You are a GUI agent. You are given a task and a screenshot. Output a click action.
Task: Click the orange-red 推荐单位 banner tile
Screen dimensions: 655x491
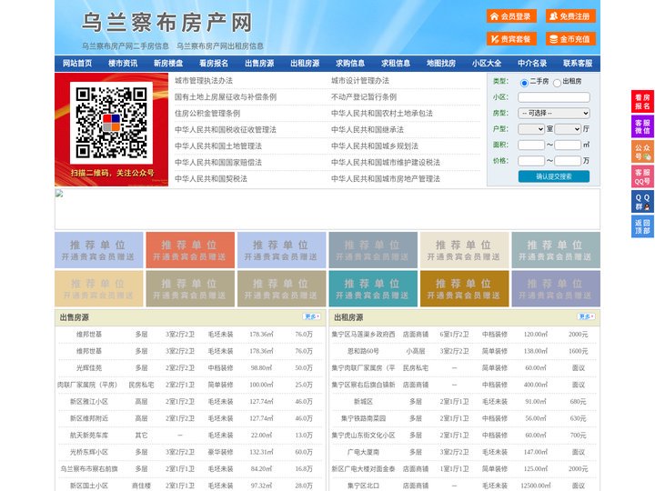[189, 250]
